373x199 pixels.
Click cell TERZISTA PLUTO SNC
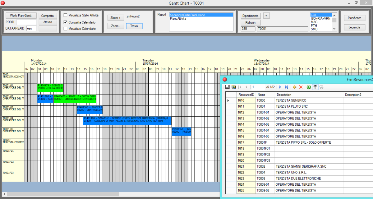(309, 106)
